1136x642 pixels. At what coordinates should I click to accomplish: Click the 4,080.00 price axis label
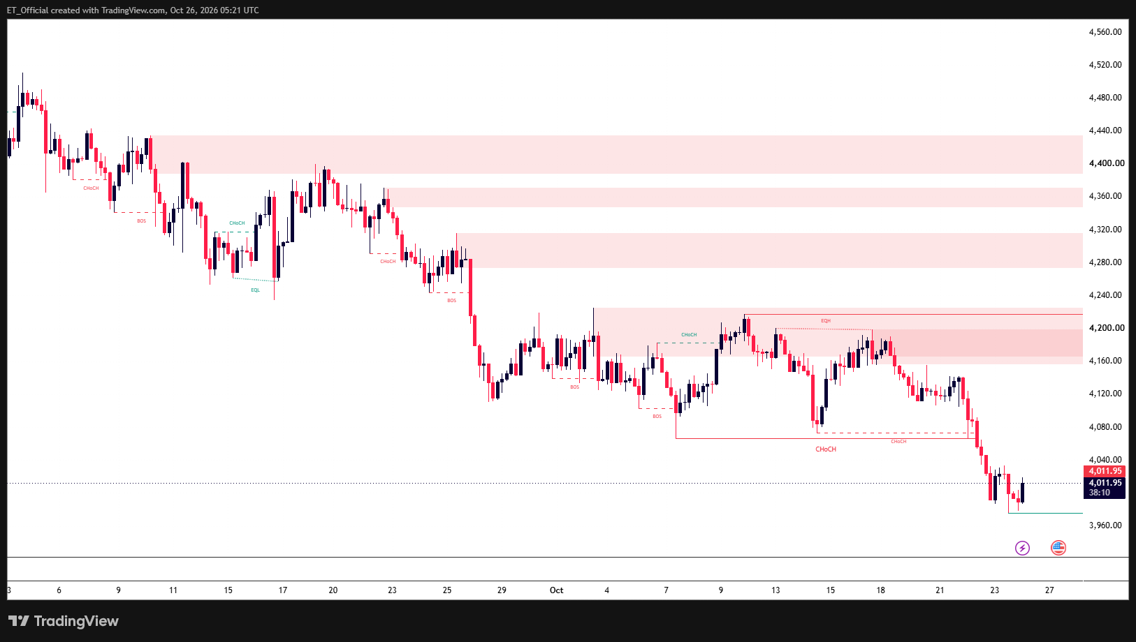coord(1105,427)
